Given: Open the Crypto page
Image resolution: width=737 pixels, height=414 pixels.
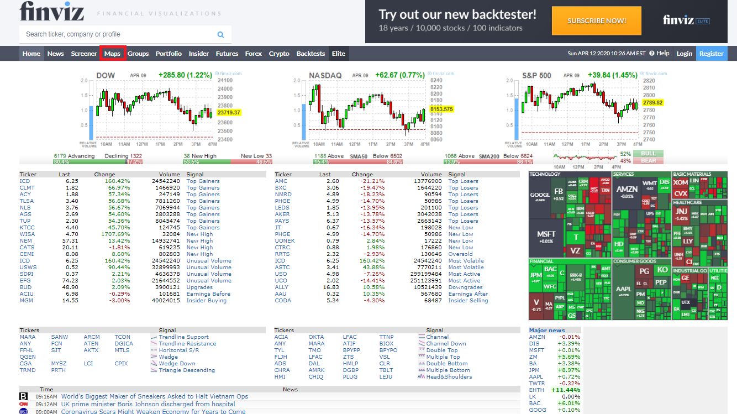Looking at the screenshot, I should [279, 54].
